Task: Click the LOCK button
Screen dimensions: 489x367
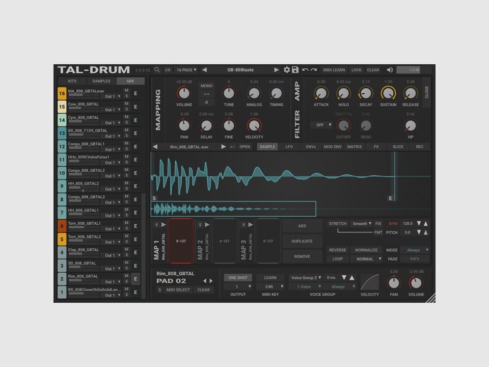Action: pos(357,70)
